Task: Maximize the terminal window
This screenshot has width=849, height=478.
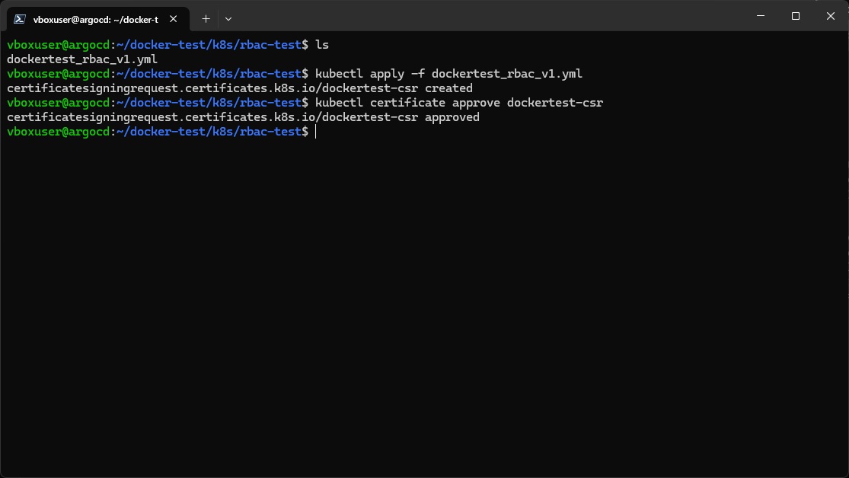Action: 796,16
